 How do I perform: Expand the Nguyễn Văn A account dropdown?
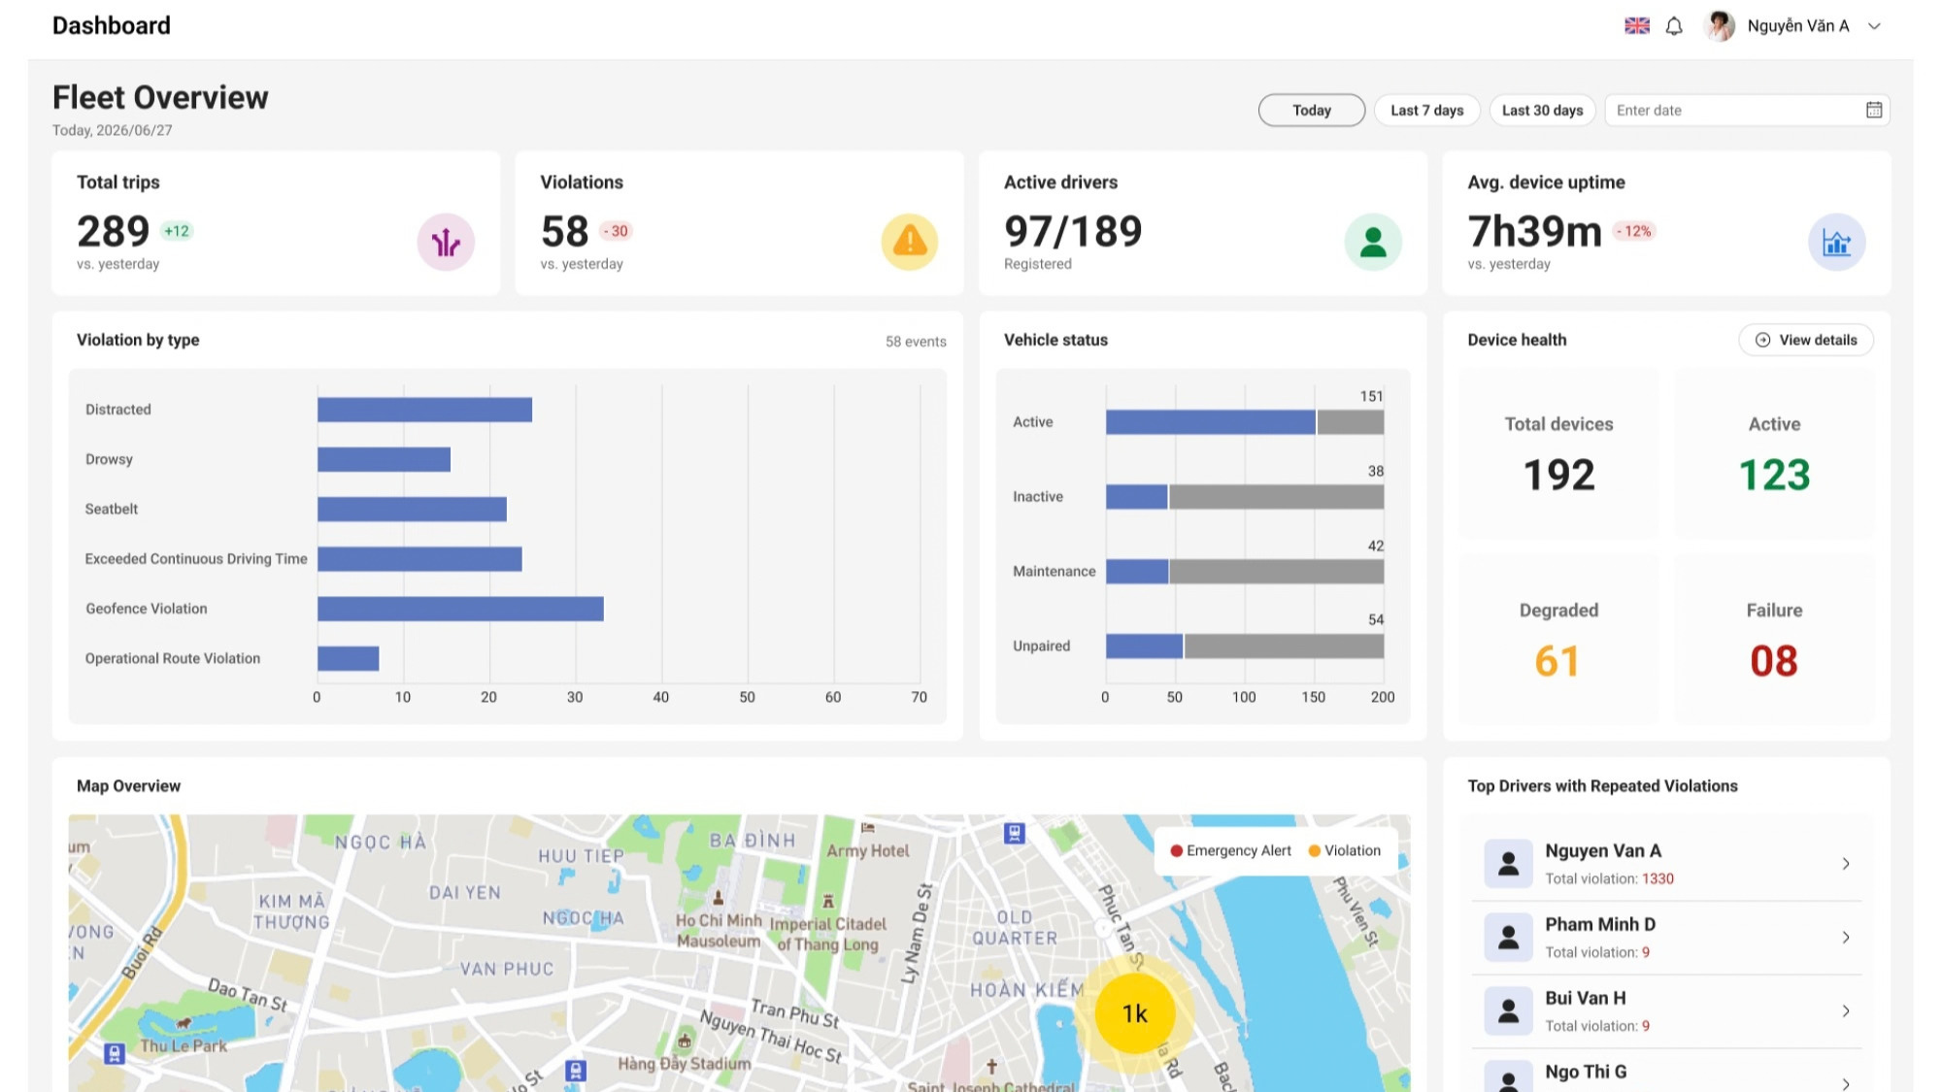[x=1874, y=26]
